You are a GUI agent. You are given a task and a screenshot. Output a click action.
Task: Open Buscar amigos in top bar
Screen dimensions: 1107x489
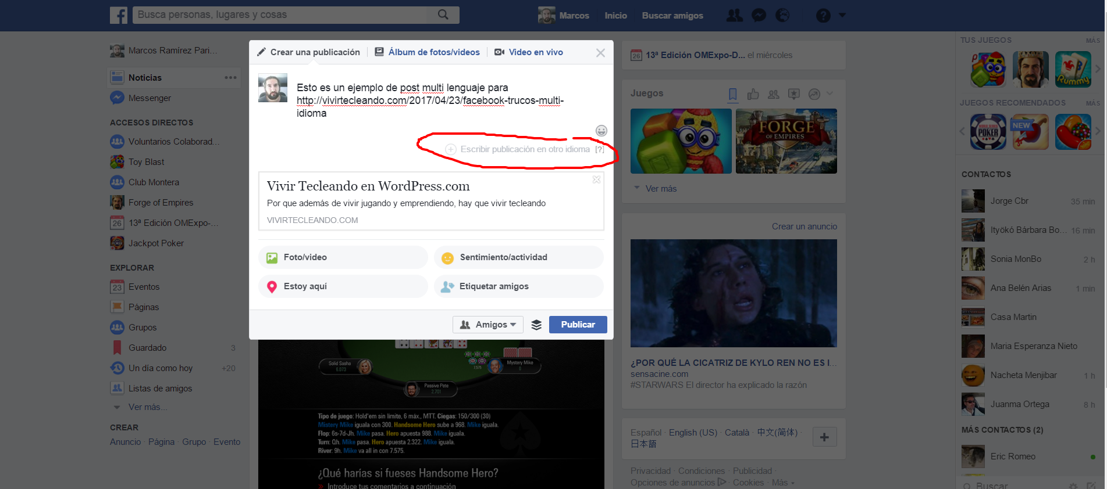672,16
